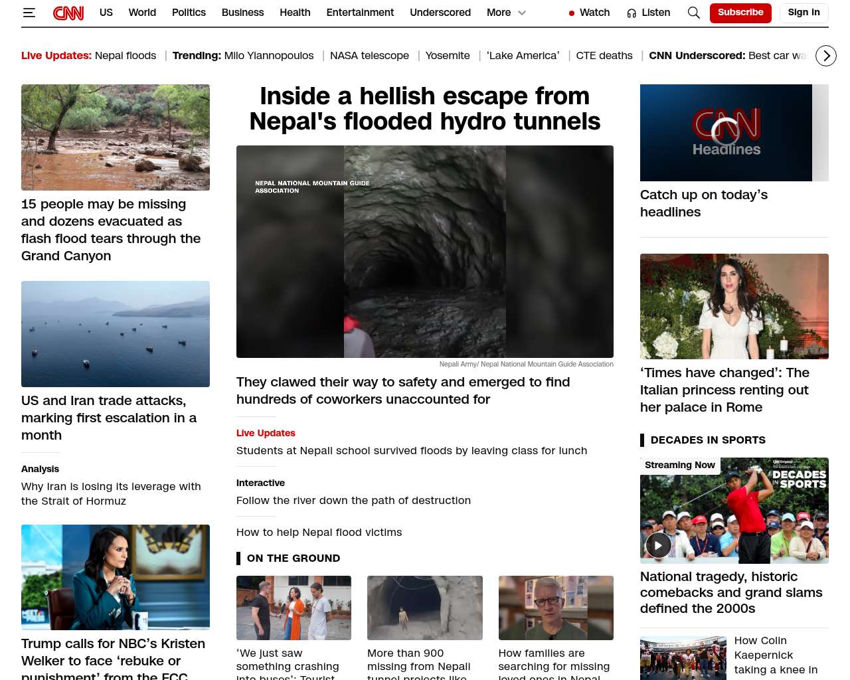Open the US and Iran boats image
The width and height of the screenshot is (850, 680).
click(x=116, y=334)
